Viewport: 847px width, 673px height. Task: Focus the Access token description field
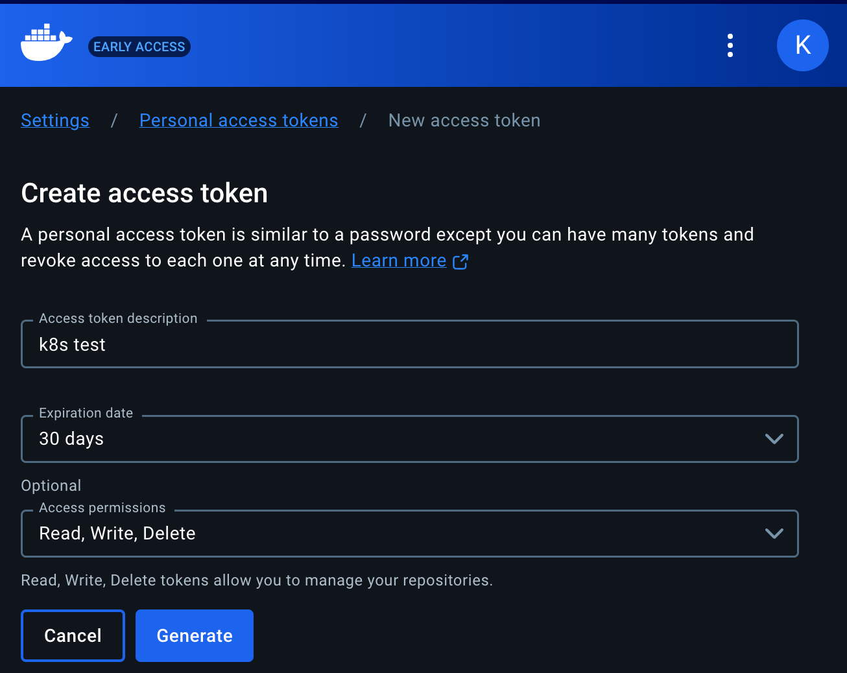pyautogui.click(x=410, y=344)
